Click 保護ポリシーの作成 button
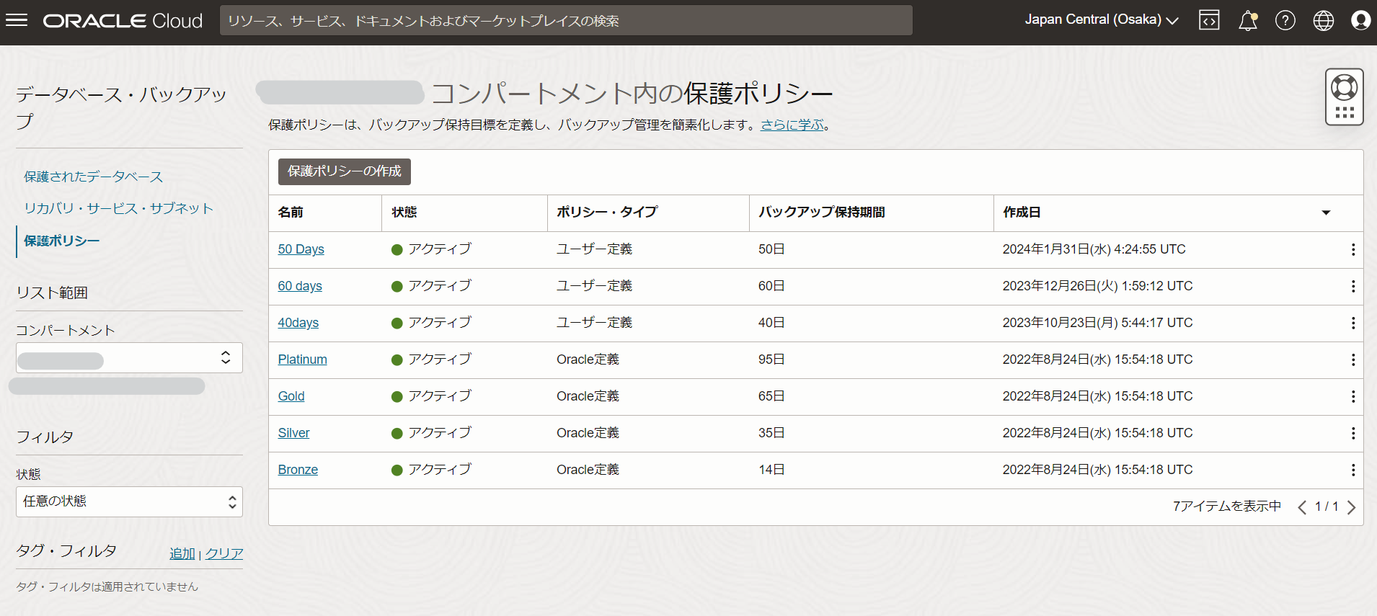1377x616 pixels. click(x=344, y=171)
